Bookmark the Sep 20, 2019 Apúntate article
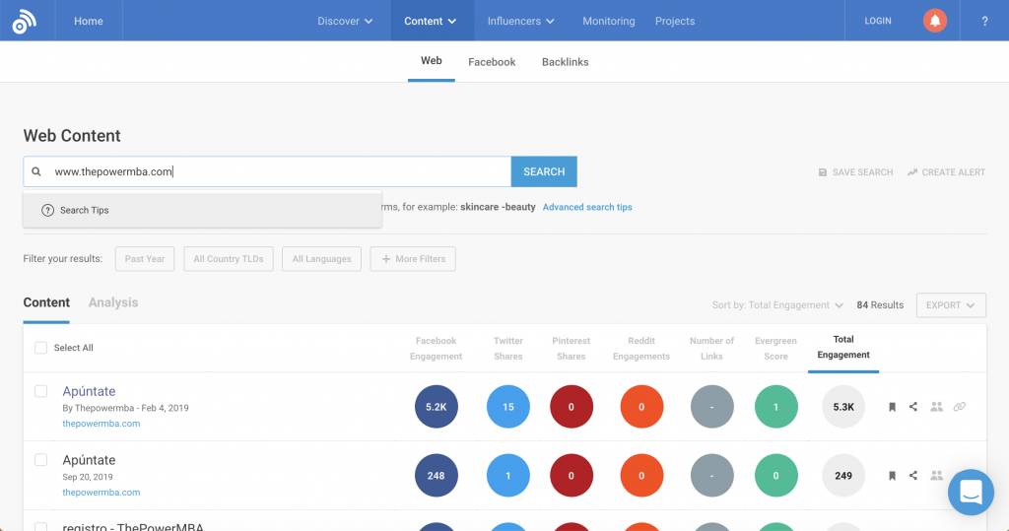Image resolution: width=1009 pixels, height=531 pixels. coord(892,476)
